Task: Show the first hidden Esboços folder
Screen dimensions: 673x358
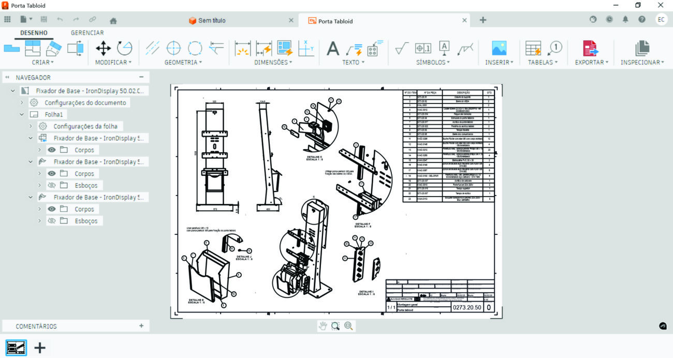Action: [52, 185]
